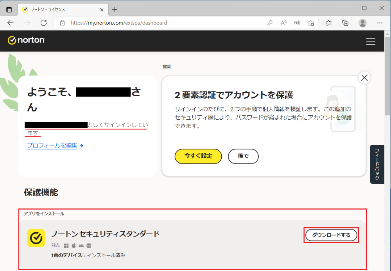Open the Favorites list icon
Image resolution: width=391 pixels, height=271 pixels.
coord(329,23)
